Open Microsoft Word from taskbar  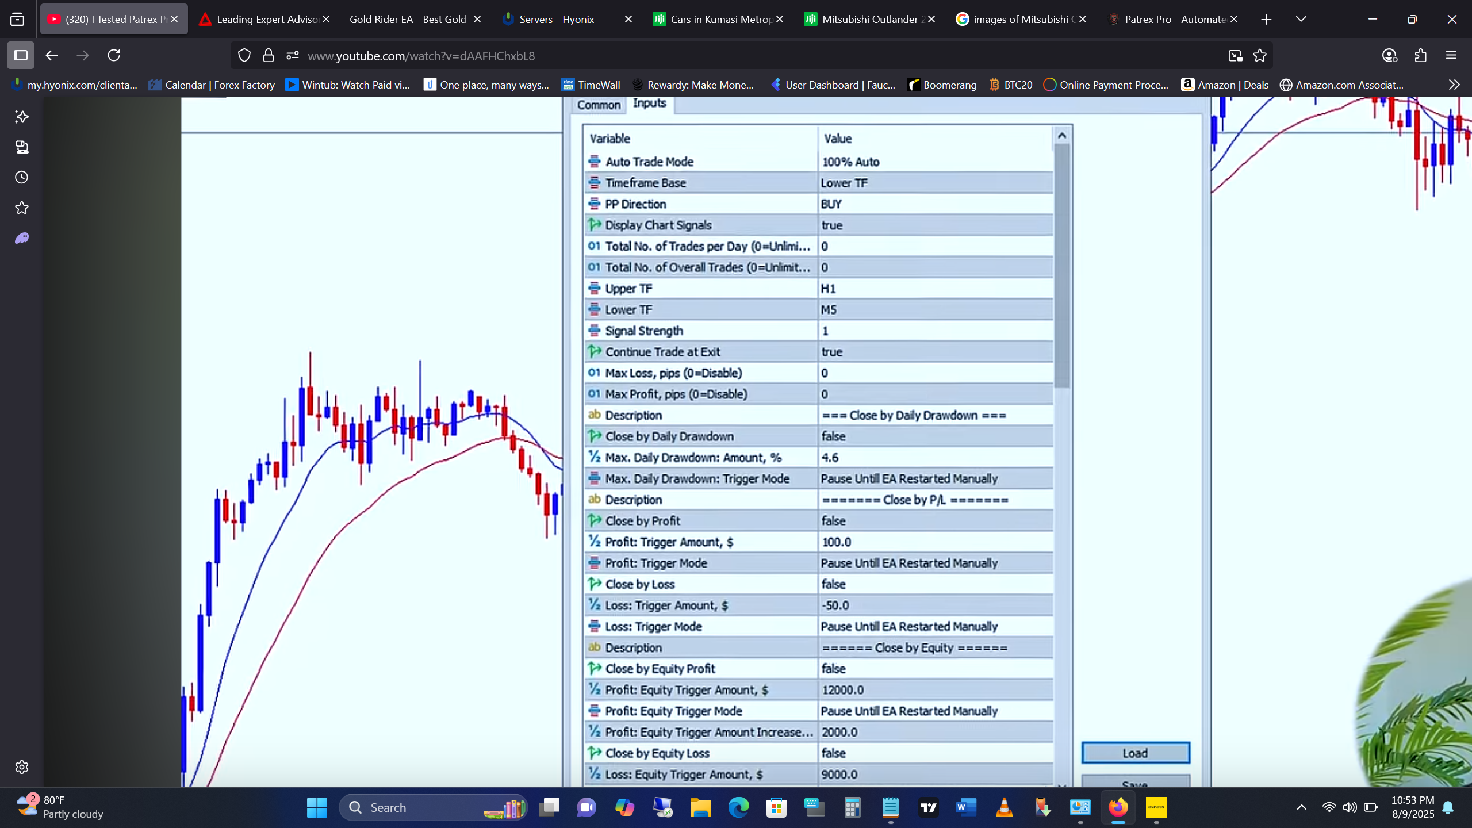pos(967,807)
